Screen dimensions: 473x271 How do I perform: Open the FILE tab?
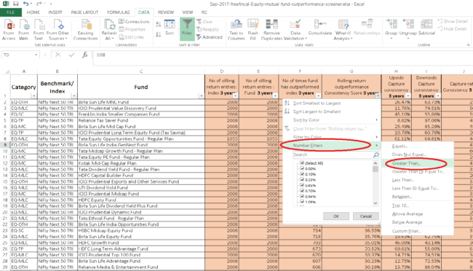click(x=11, y=12)
